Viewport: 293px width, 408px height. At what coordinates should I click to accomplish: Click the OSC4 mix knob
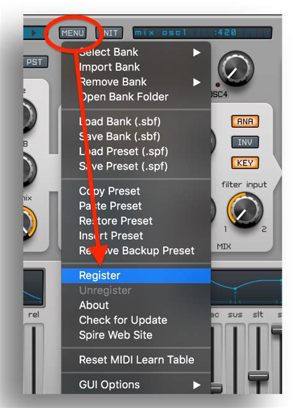(236, 68)
